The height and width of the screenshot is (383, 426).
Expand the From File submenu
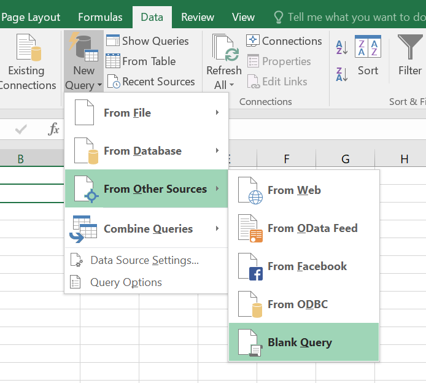(146, 113)
